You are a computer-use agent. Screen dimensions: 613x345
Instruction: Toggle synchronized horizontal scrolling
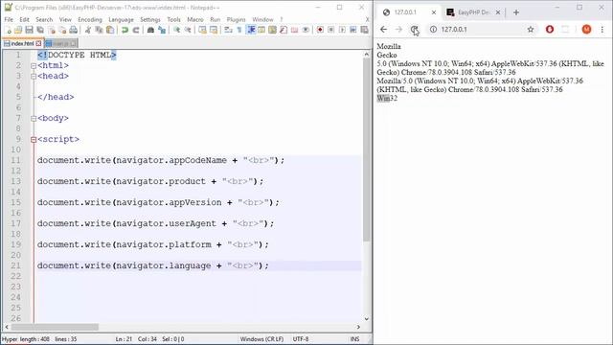point(214,30)
